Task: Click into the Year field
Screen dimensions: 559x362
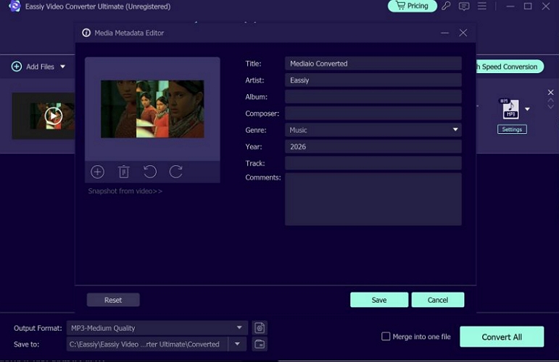Action: (373, 147)
